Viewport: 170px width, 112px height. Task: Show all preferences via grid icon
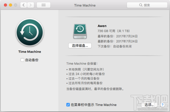pyautogui.click(x=44, y=5)
